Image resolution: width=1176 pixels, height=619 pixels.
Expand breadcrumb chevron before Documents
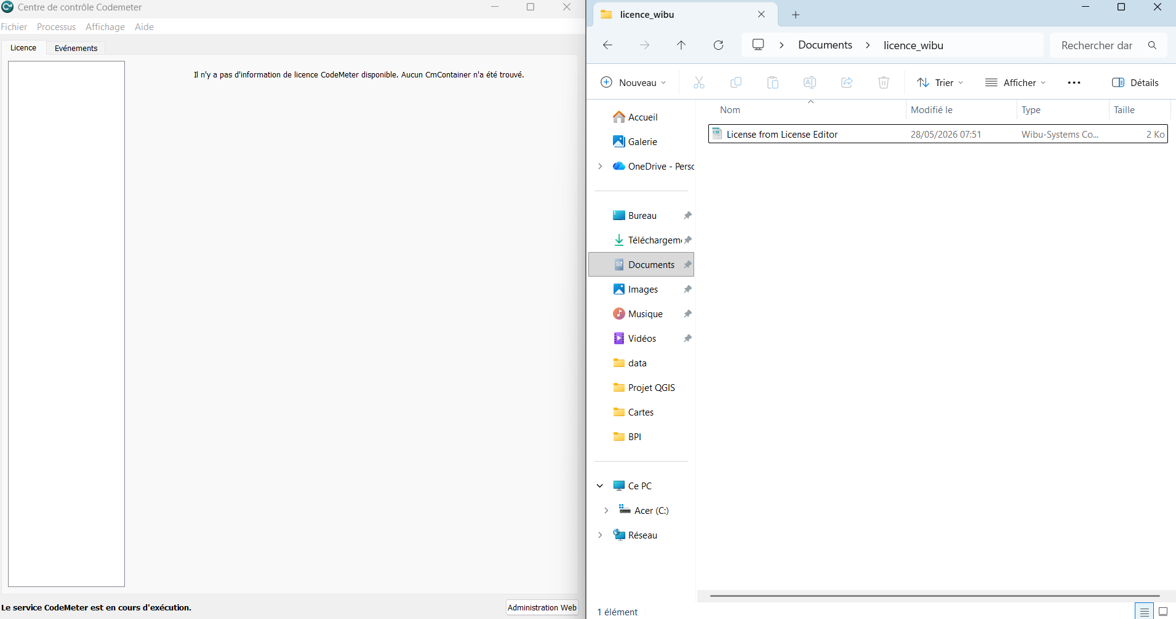(x=782, y=45)
